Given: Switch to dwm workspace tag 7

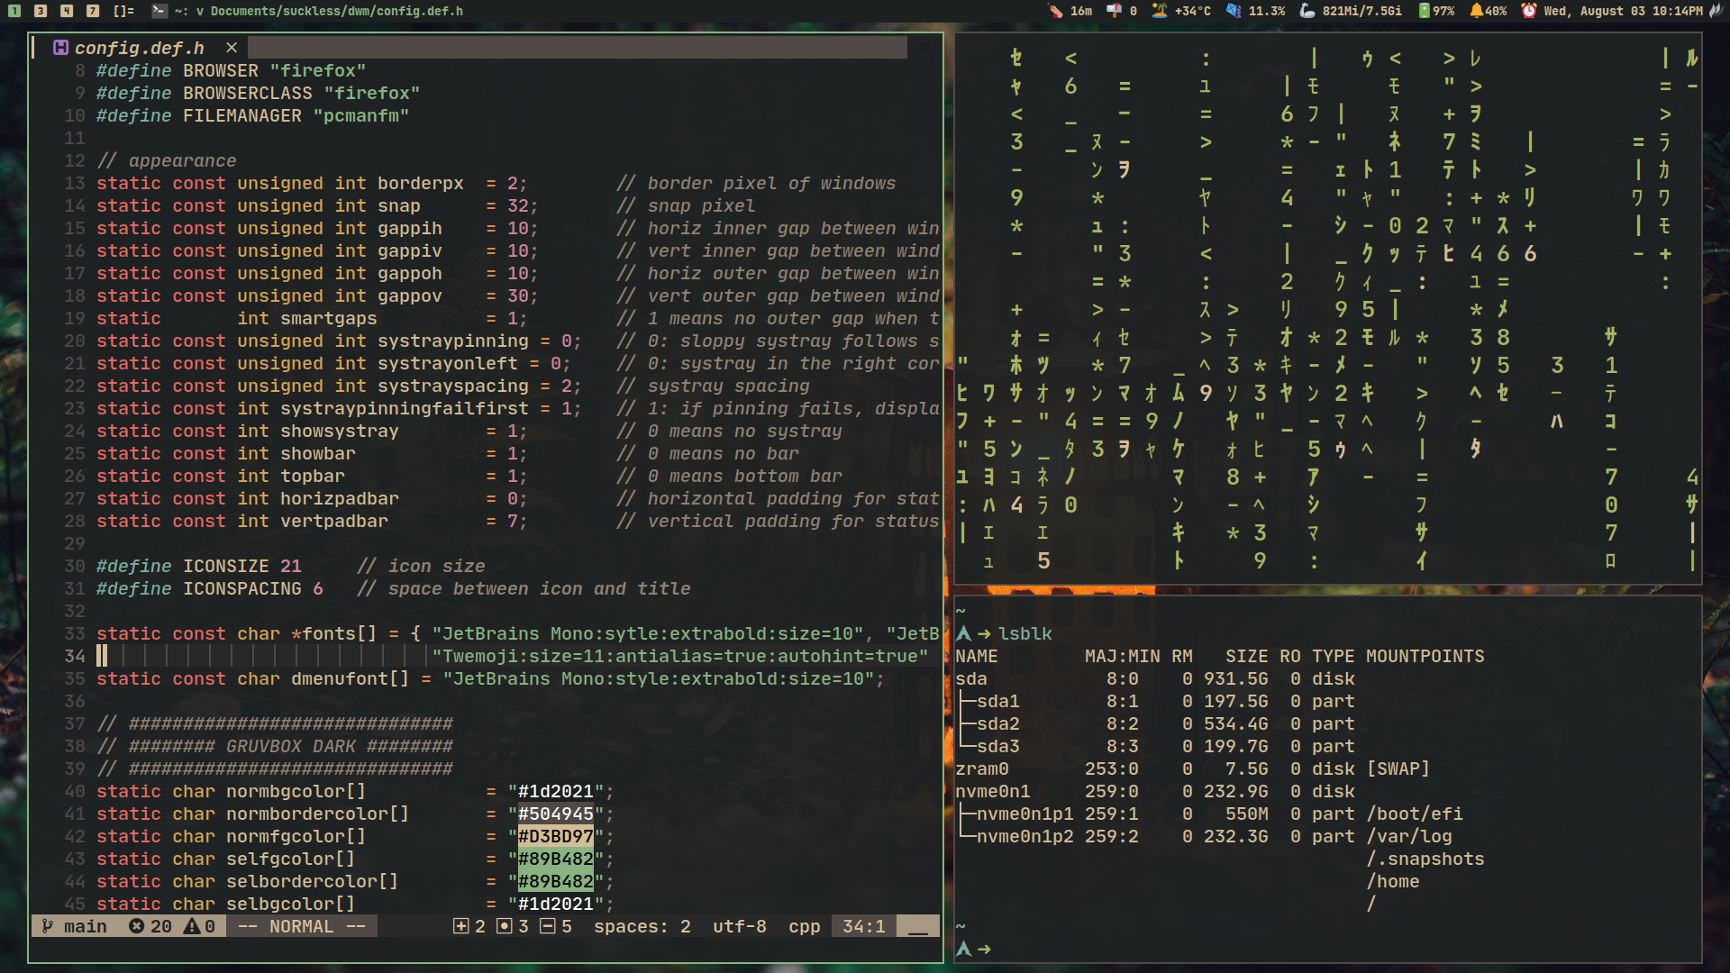Looking at the screenshot, I should (x=93, y=11).
